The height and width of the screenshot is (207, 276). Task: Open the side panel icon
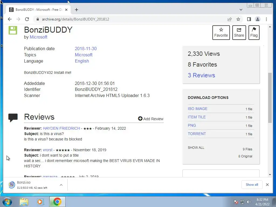(x=249, y=19)
